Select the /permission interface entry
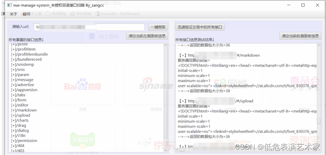326x155 pixels. tap(24, 141)
